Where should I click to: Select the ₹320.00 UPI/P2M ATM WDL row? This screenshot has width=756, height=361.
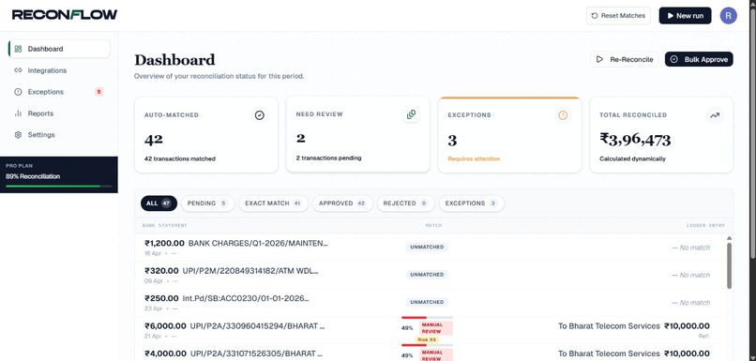tap(431, 276)
